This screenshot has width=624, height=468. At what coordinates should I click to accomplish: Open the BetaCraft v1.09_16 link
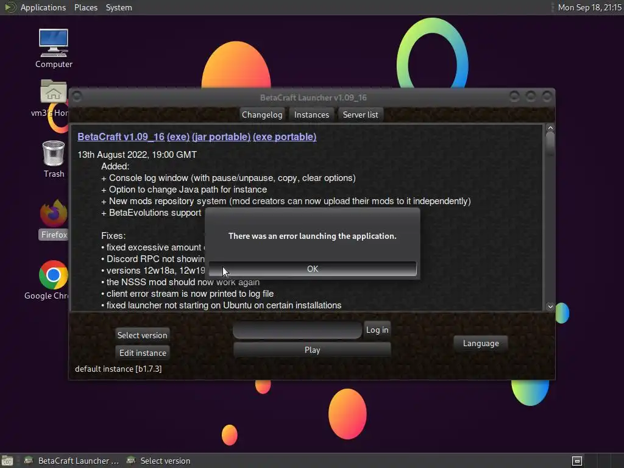(121, 137)
